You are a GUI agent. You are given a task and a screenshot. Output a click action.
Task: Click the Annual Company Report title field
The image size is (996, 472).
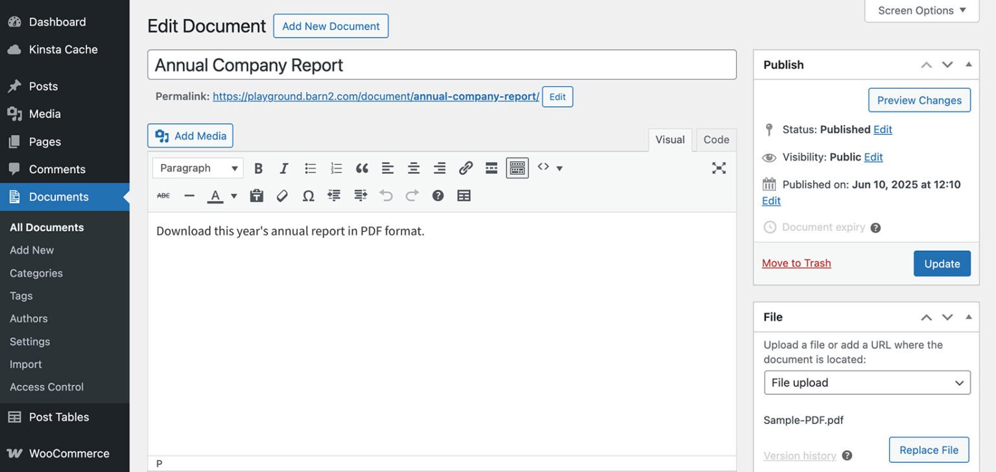[442, 64]
